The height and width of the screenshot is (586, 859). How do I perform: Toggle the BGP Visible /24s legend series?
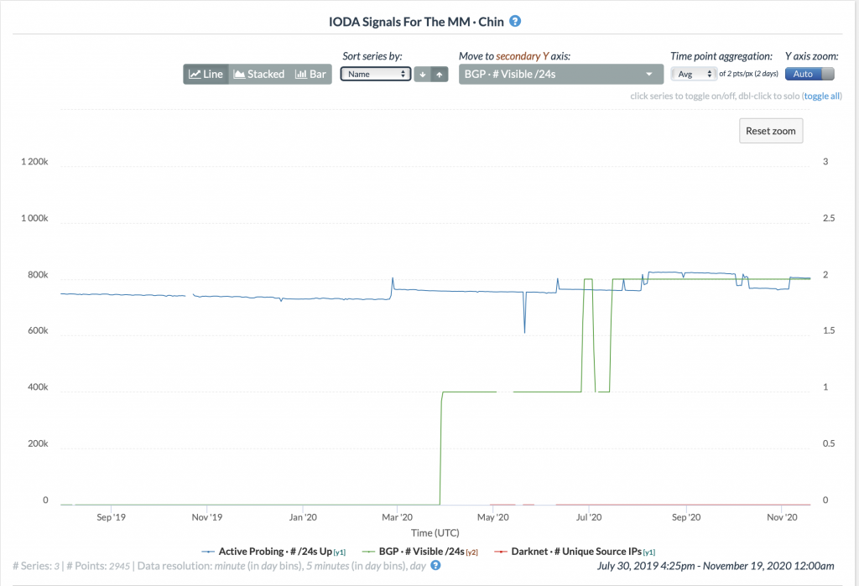pyautogui.click(x=415, y=552)
